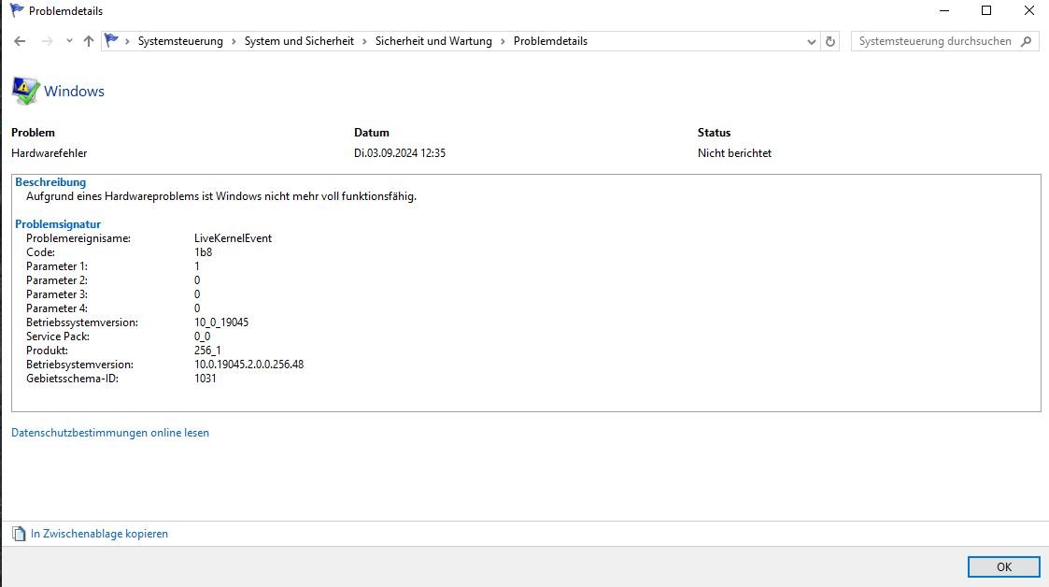Click the Problemsignatur section heading
Screen dimensions: 1049x587
tap(58, 224)
